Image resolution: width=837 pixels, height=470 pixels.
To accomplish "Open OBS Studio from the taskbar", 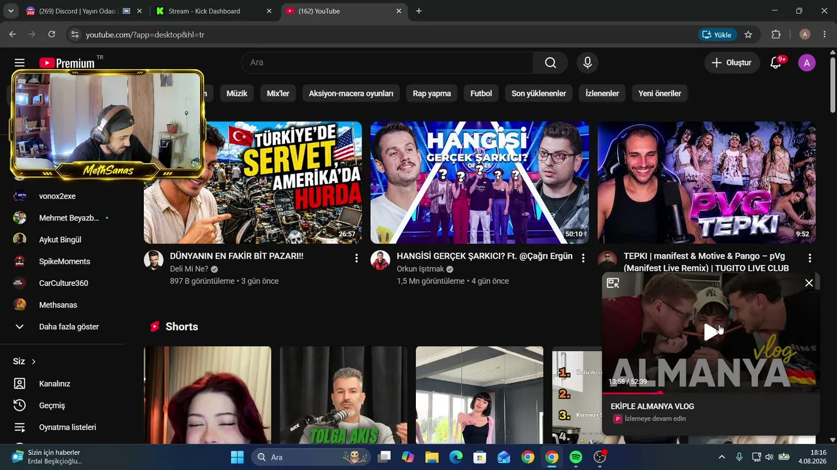I will [600, 457].
